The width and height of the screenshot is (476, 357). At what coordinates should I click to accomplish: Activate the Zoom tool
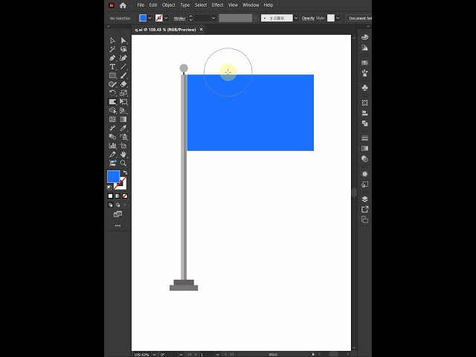coord(123,163)
